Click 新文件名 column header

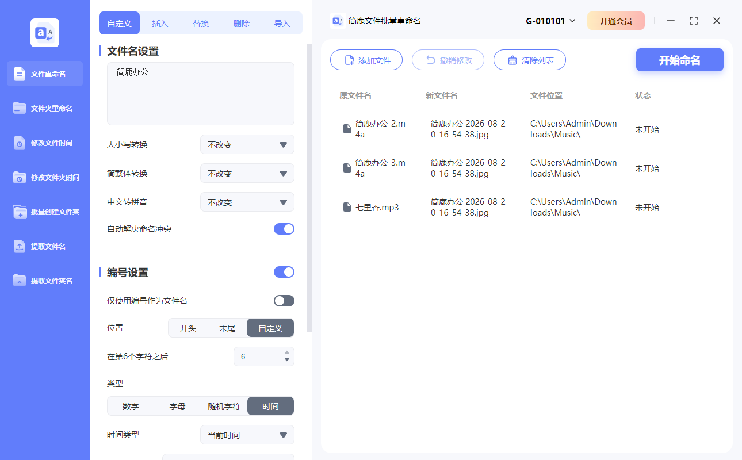pos(442,95)
